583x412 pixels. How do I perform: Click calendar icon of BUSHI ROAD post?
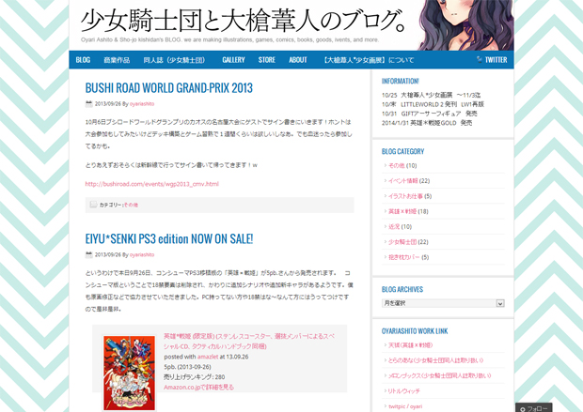(89, 103)
